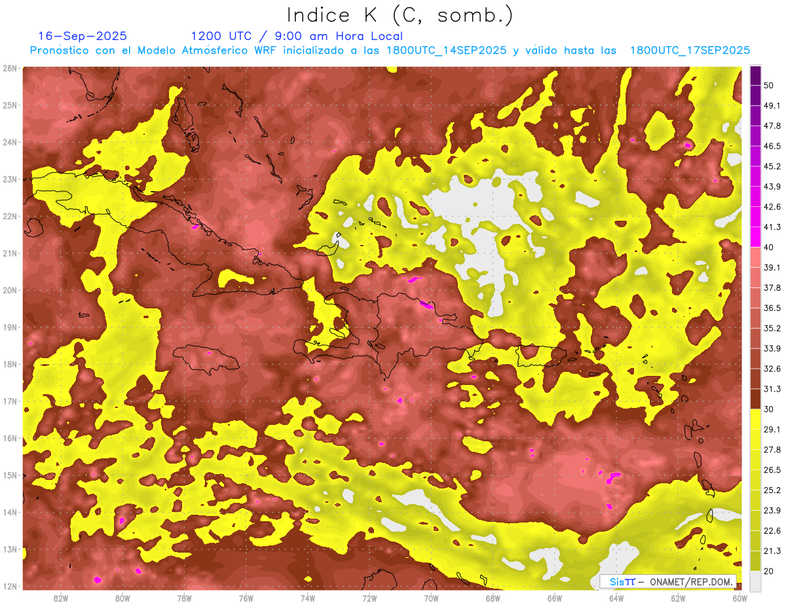Click the 26N latitude axis label
Screen dimensions: 786x607
coord(10,68)
